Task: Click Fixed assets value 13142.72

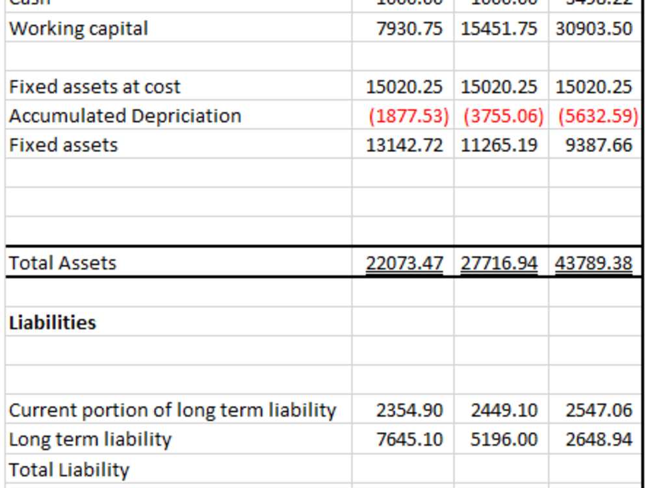Action: point(403,145)
